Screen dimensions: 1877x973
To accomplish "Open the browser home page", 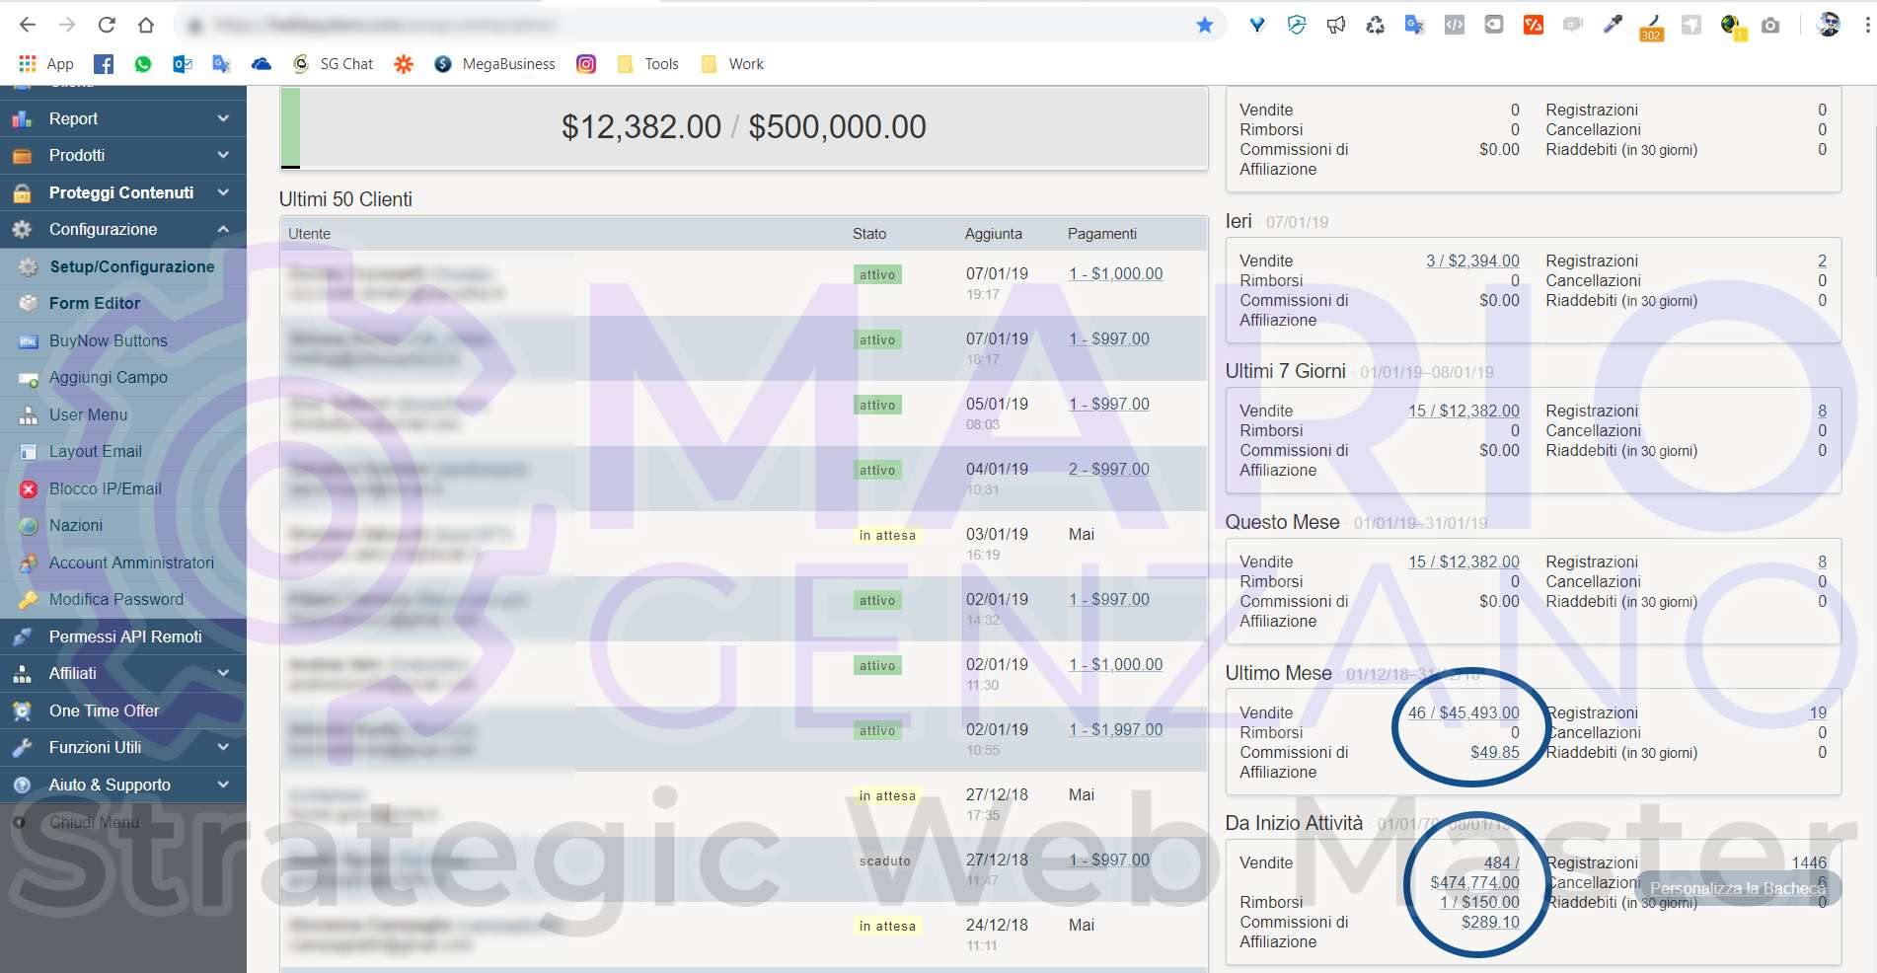I will [146, 25].
